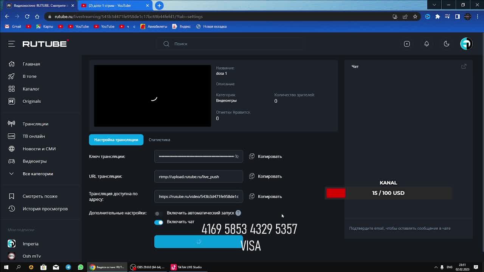This screenshot has width=484, height=272.
Task: Toggle the dark theme moon icon
Action: click(x=447, y=44)
